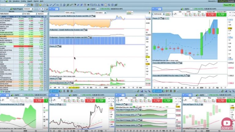Toggle T checkbox in the bottom line-chart panel
Image resolution: width=235 pixels, height=132 pixels.
click(107, 102)
